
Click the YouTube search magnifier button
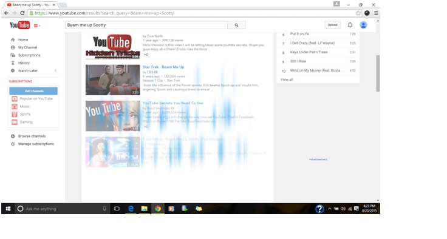click(x=236, y=25)
